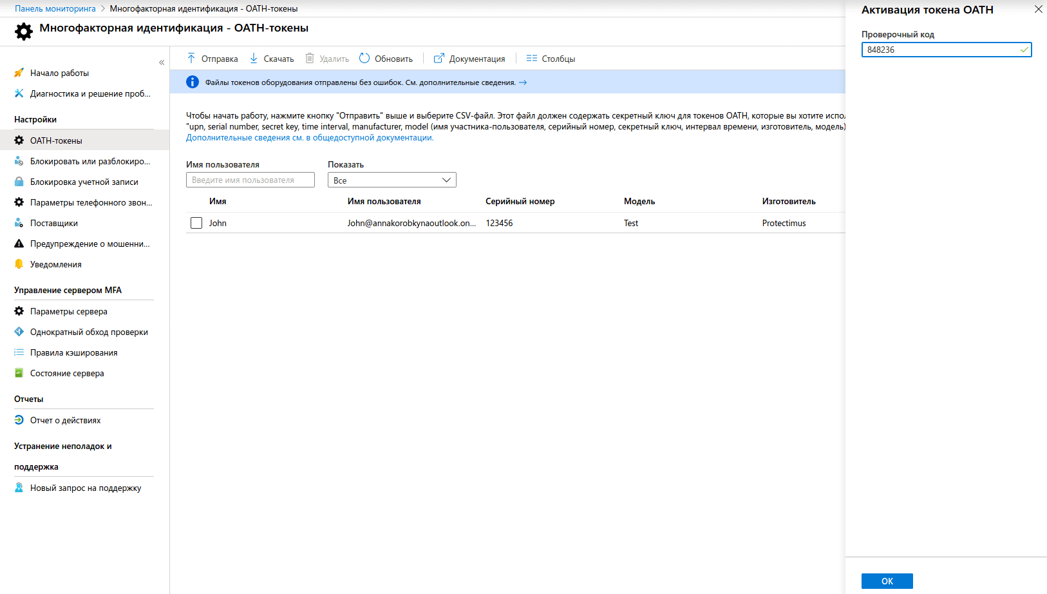
Task: Click the trash bin icon for Удалить
Action: click(310, 58)
